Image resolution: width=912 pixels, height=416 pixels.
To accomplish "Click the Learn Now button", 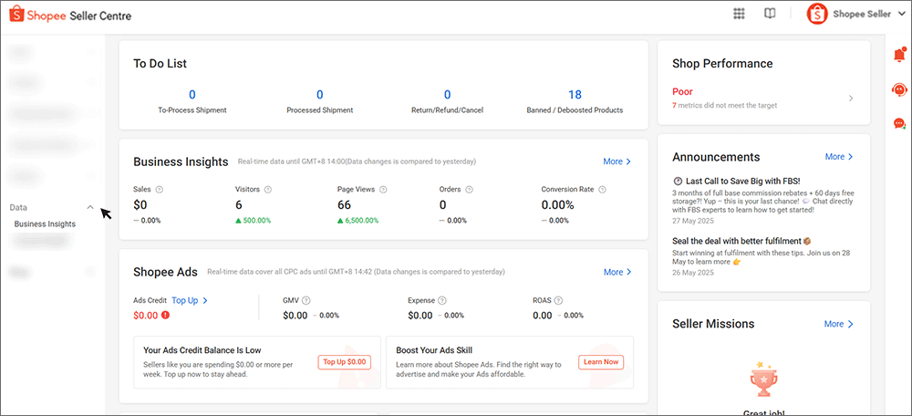I will point(601,362).
